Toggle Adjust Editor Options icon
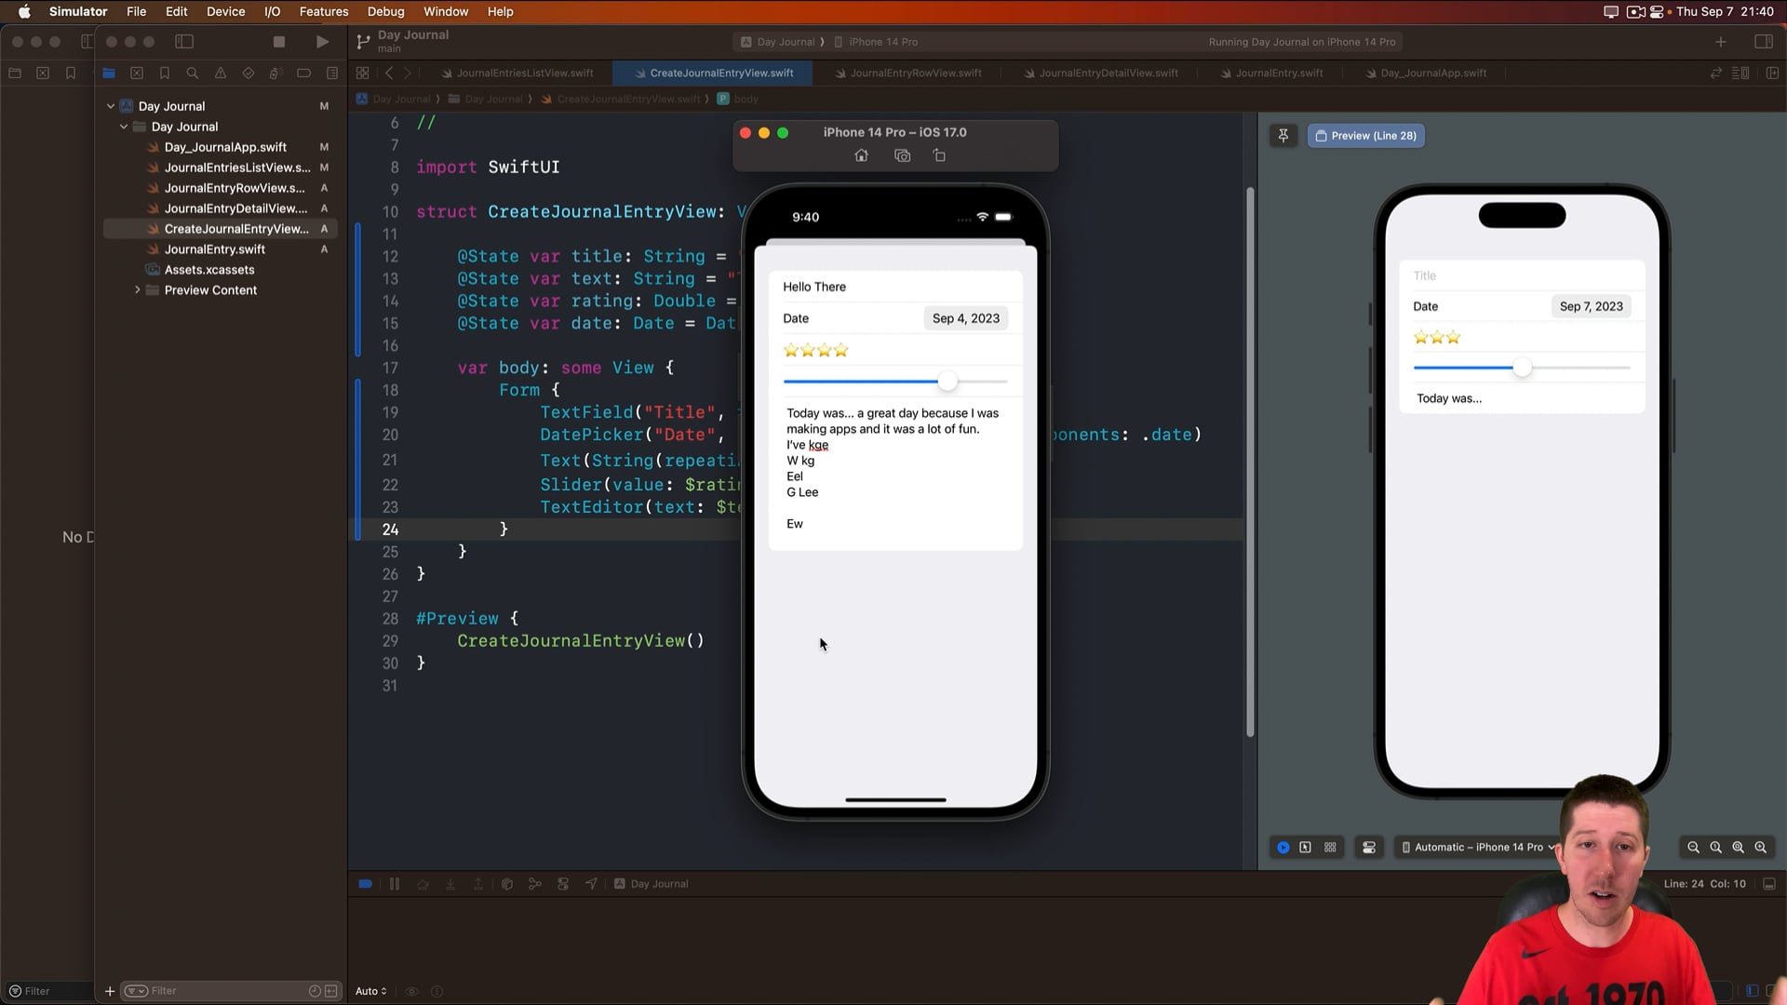The width and height of the screenshot is (1787, 1005). [x=1740, y=73]
